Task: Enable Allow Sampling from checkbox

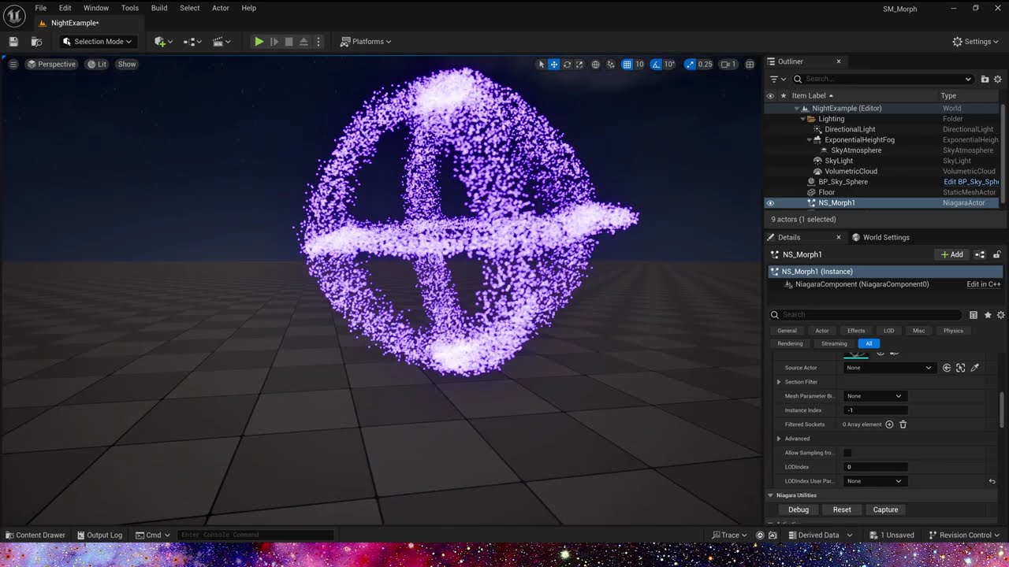Action: (x=847, y=453)
